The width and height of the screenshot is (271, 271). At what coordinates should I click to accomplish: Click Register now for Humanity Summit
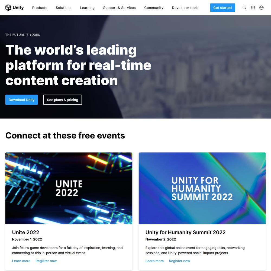click(x=179, y=261)
